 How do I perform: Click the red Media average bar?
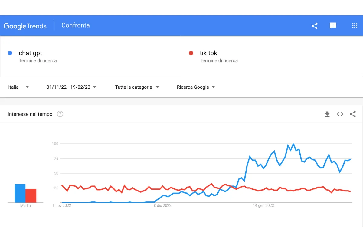pos(31,196)
